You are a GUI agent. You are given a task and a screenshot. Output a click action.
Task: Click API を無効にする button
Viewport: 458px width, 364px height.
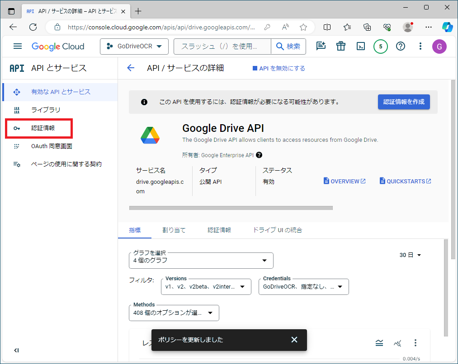click(279, 68)
